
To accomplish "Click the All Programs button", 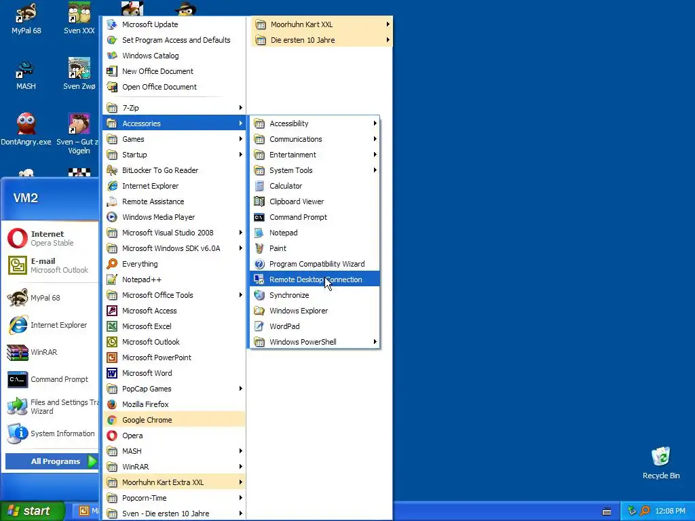I will pyautogui.click(x=51, y=461).
